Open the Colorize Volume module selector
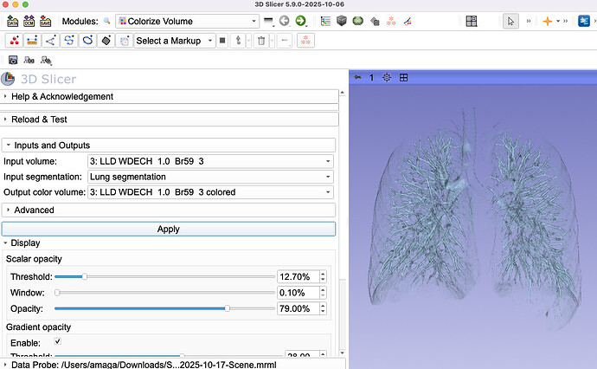The height and width of the screenshot is (369, 597). [188, 21]
